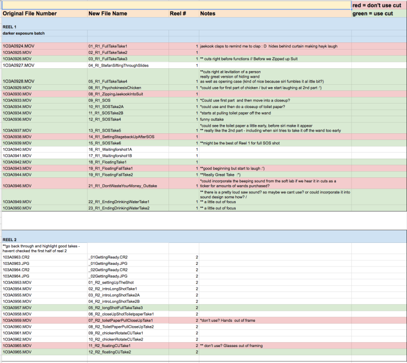
Task: Select the '21_R1_DontWasteYourMoney_Outtake' cell
Action: click(123, 186)
